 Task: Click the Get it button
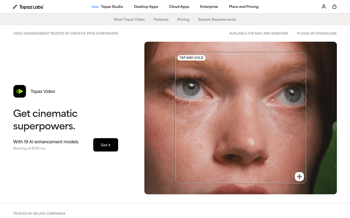[x=106, y=145]
